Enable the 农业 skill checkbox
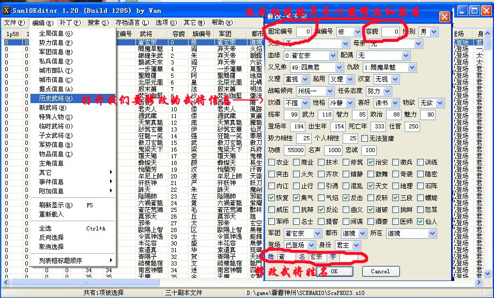 [272, 162]
